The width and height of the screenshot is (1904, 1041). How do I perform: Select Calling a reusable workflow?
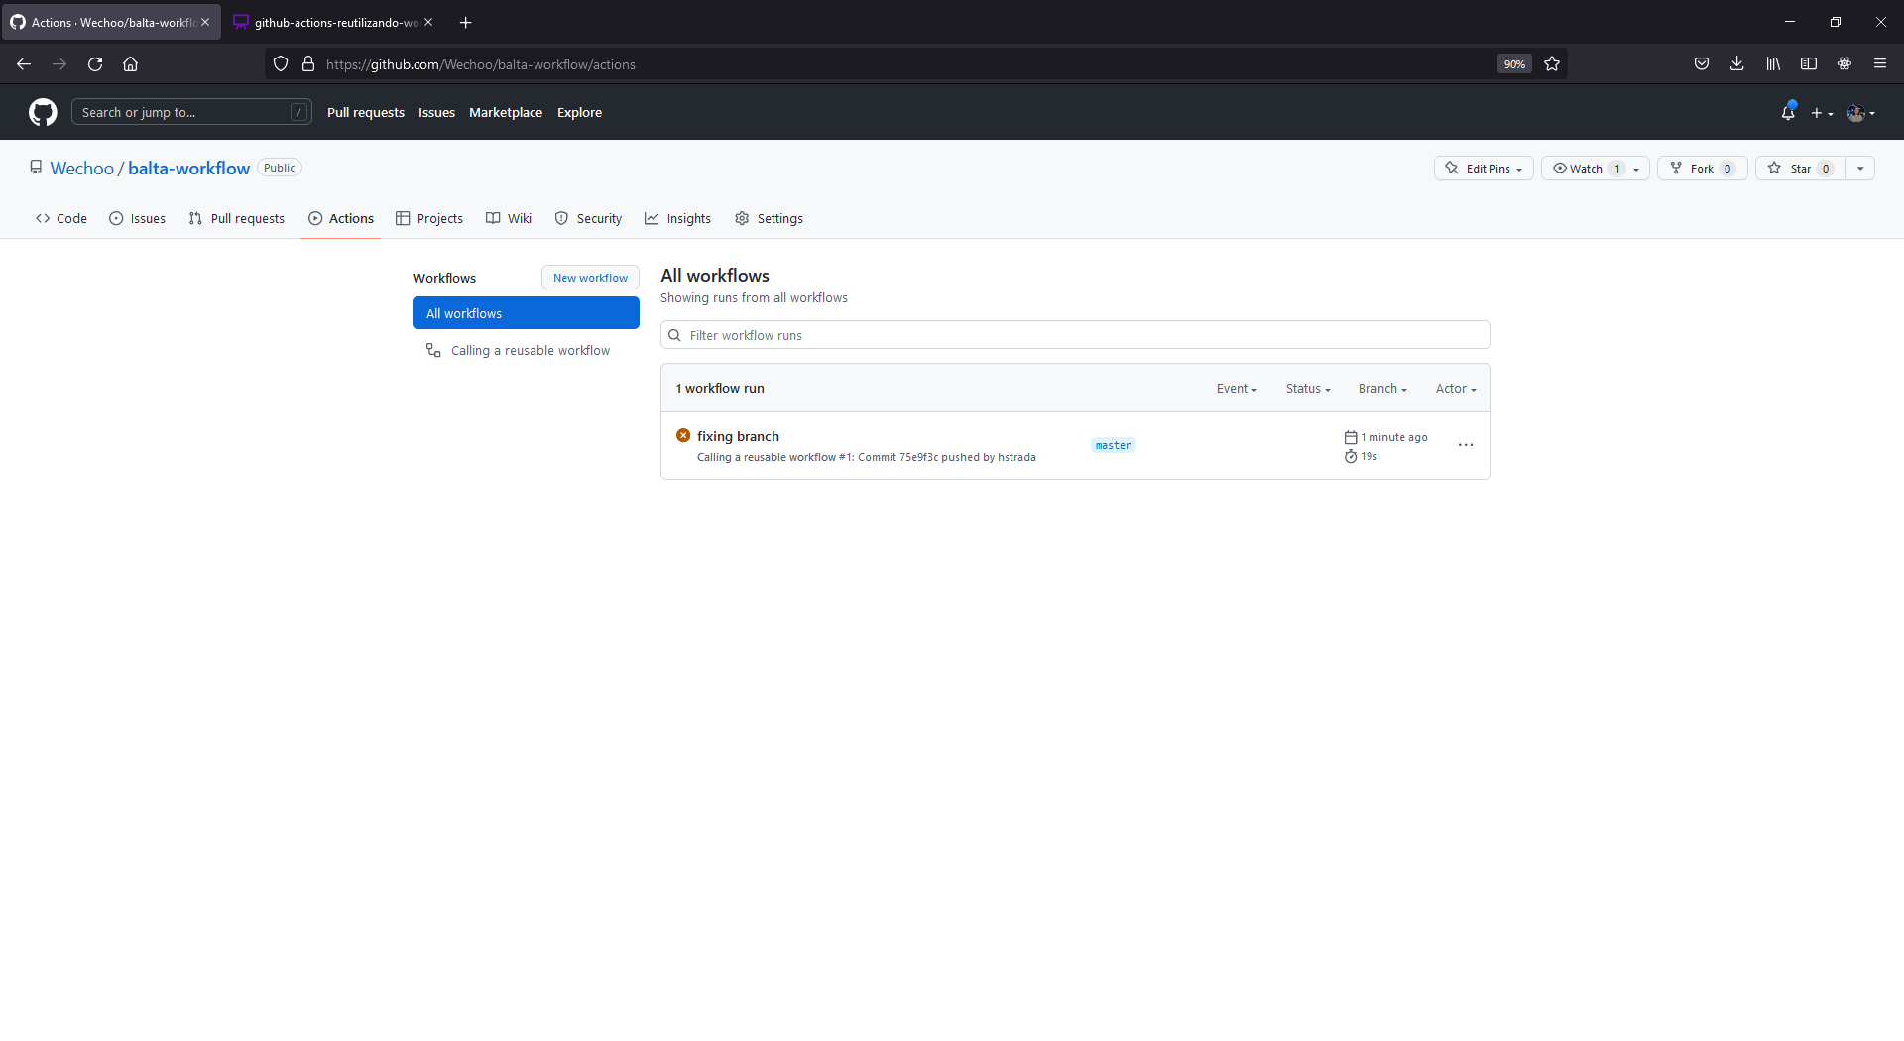(x=526, y=351)
